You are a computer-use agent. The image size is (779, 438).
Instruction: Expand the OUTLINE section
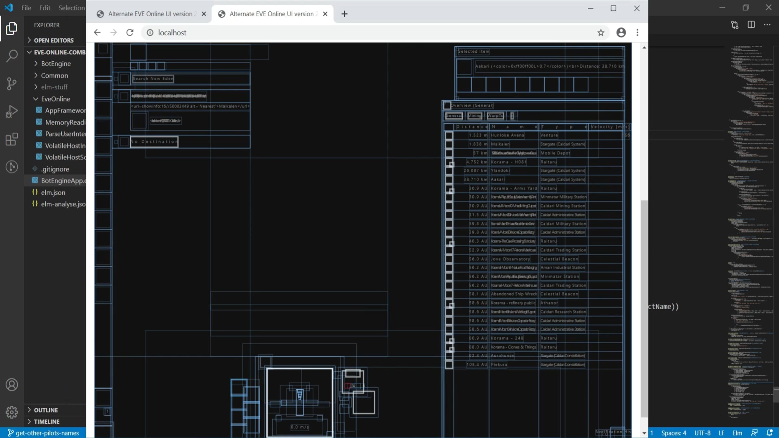click(46, 410)
